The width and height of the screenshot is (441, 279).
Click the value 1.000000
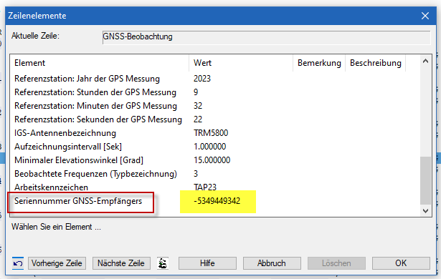point(210,147)
